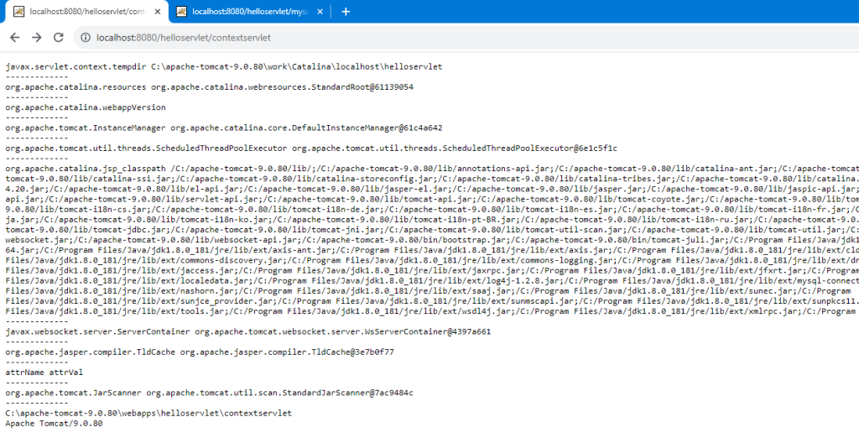The width and height of the screenshot is (859, 443).
Task: Click the javax.websocket.server.ServerContainer line
Action: pos(247,331)
